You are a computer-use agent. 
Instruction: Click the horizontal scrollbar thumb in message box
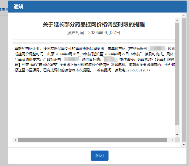click(92, 140)
